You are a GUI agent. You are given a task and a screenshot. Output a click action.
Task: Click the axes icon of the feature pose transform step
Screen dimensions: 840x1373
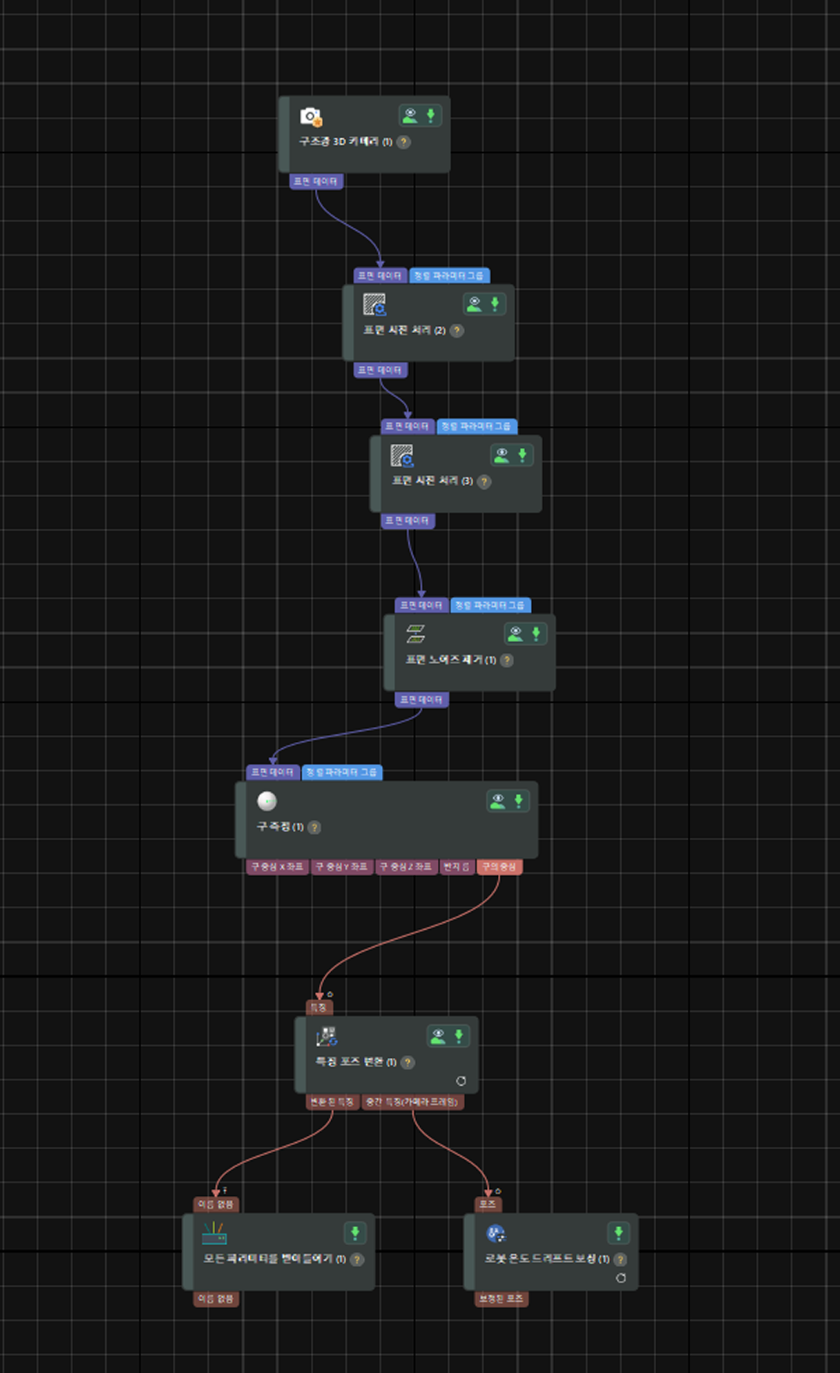click(x=326, y=1036)
